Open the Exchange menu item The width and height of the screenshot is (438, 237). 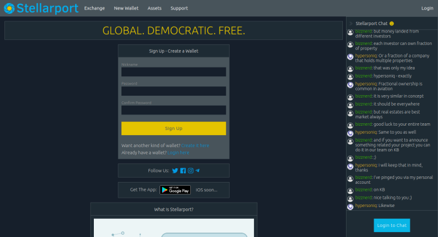click(x=94, y=8)
